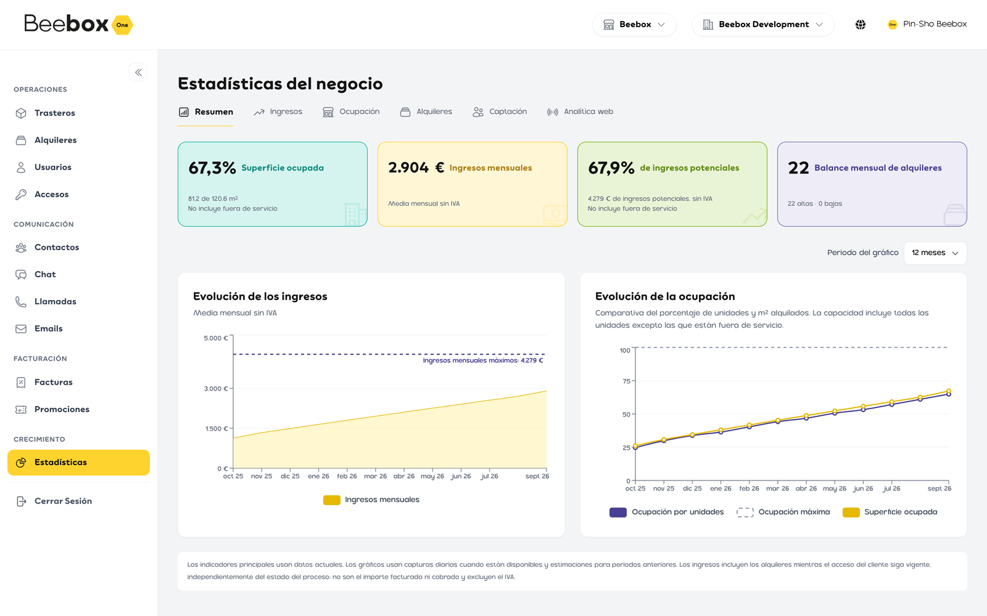The width and height of the screenshot is (987, 616).
Task: Open the Superficie ocupada 67,3% card
Action: (273, 184)
